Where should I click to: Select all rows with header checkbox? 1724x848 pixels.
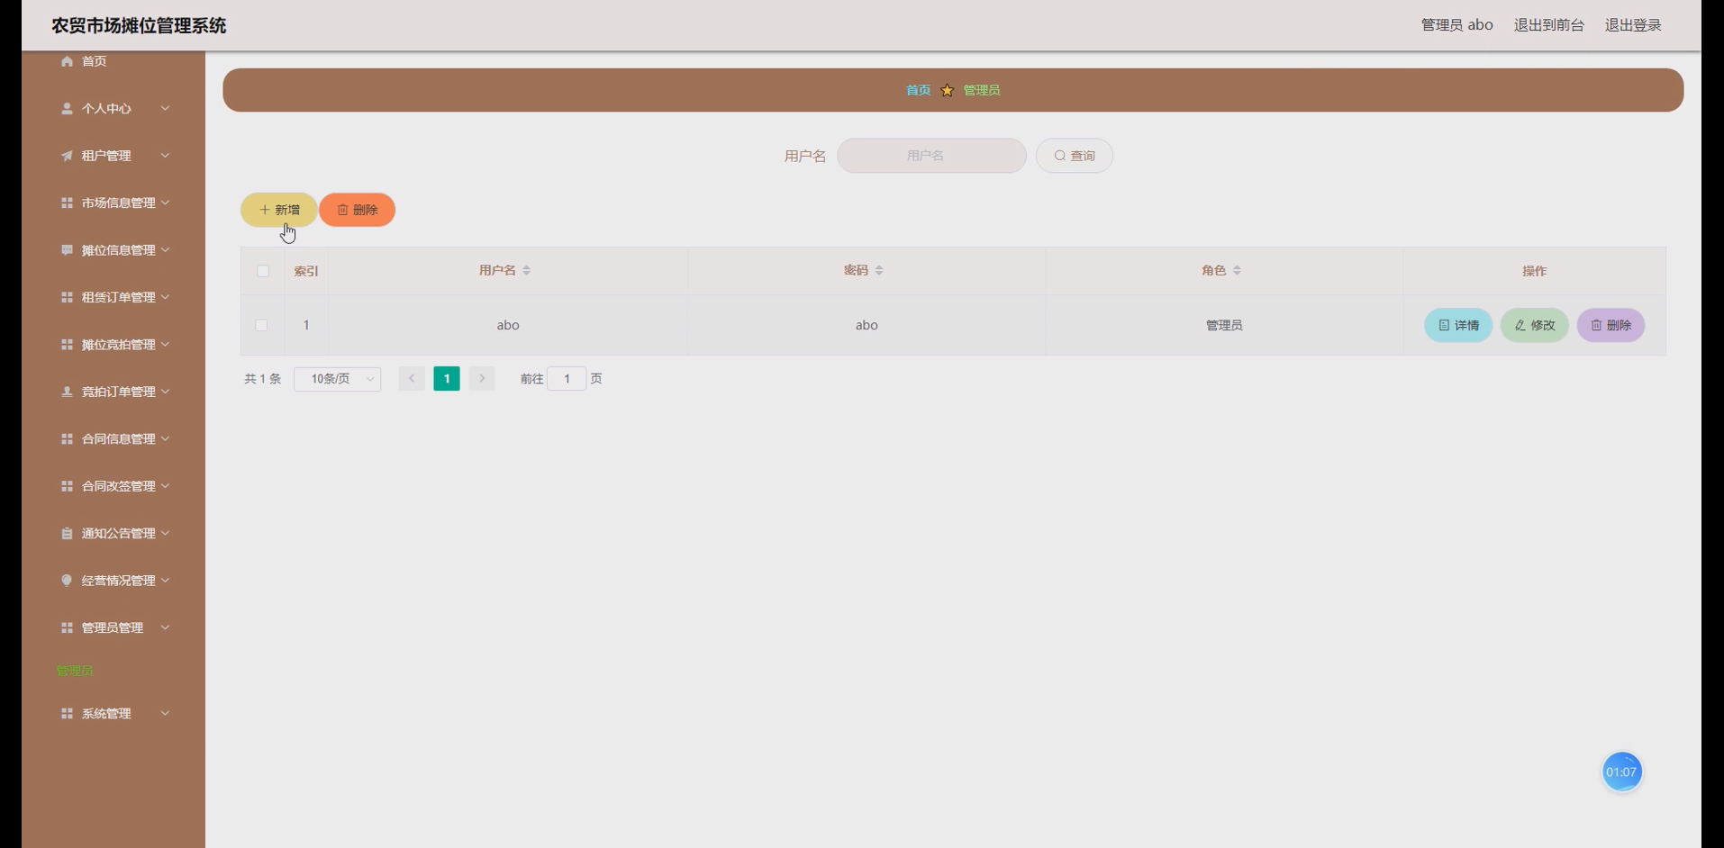[x=263, y=271]
